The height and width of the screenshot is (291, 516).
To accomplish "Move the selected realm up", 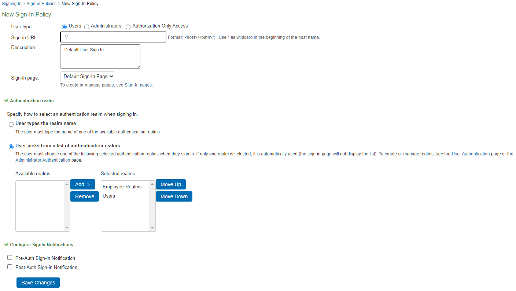I will coord(170,184).
